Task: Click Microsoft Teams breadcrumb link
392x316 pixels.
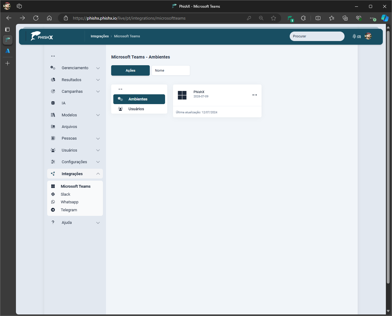Action: pyautogui.click(x=127, y=36)
